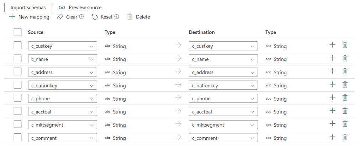This screenshot has height=149, width=364.
Task: Click the info icon next to Reset
Action: click(x=117, y=17)
